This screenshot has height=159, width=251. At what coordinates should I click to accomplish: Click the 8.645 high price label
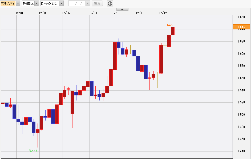168,25
